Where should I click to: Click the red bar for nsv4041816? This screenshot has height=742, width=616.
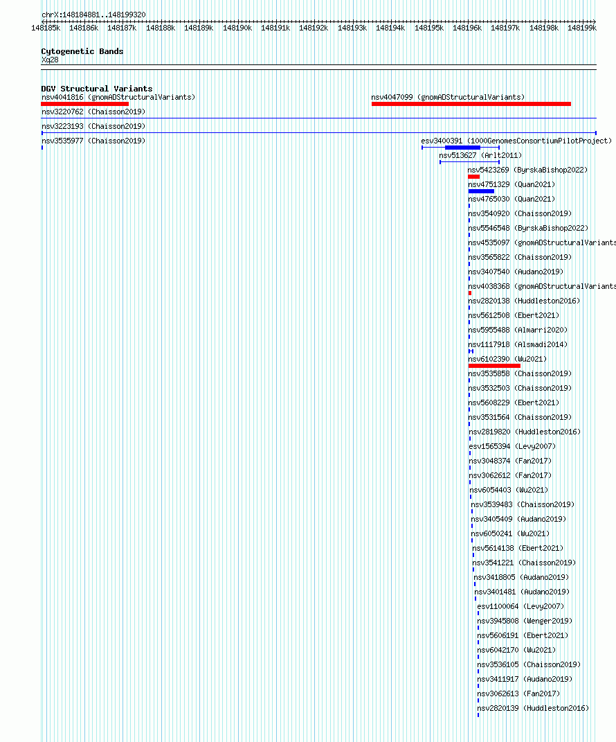click(x=85, y=104)
